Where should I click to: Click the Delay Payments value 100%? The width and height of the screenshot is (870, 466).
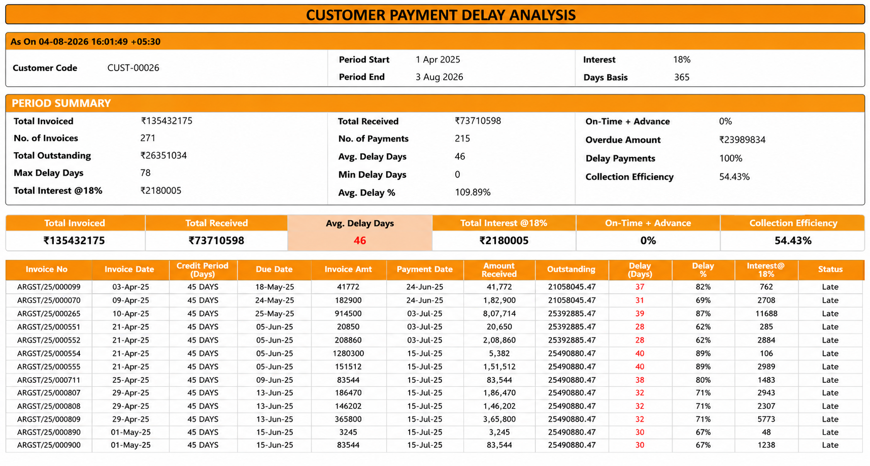(x=730, y=158)
